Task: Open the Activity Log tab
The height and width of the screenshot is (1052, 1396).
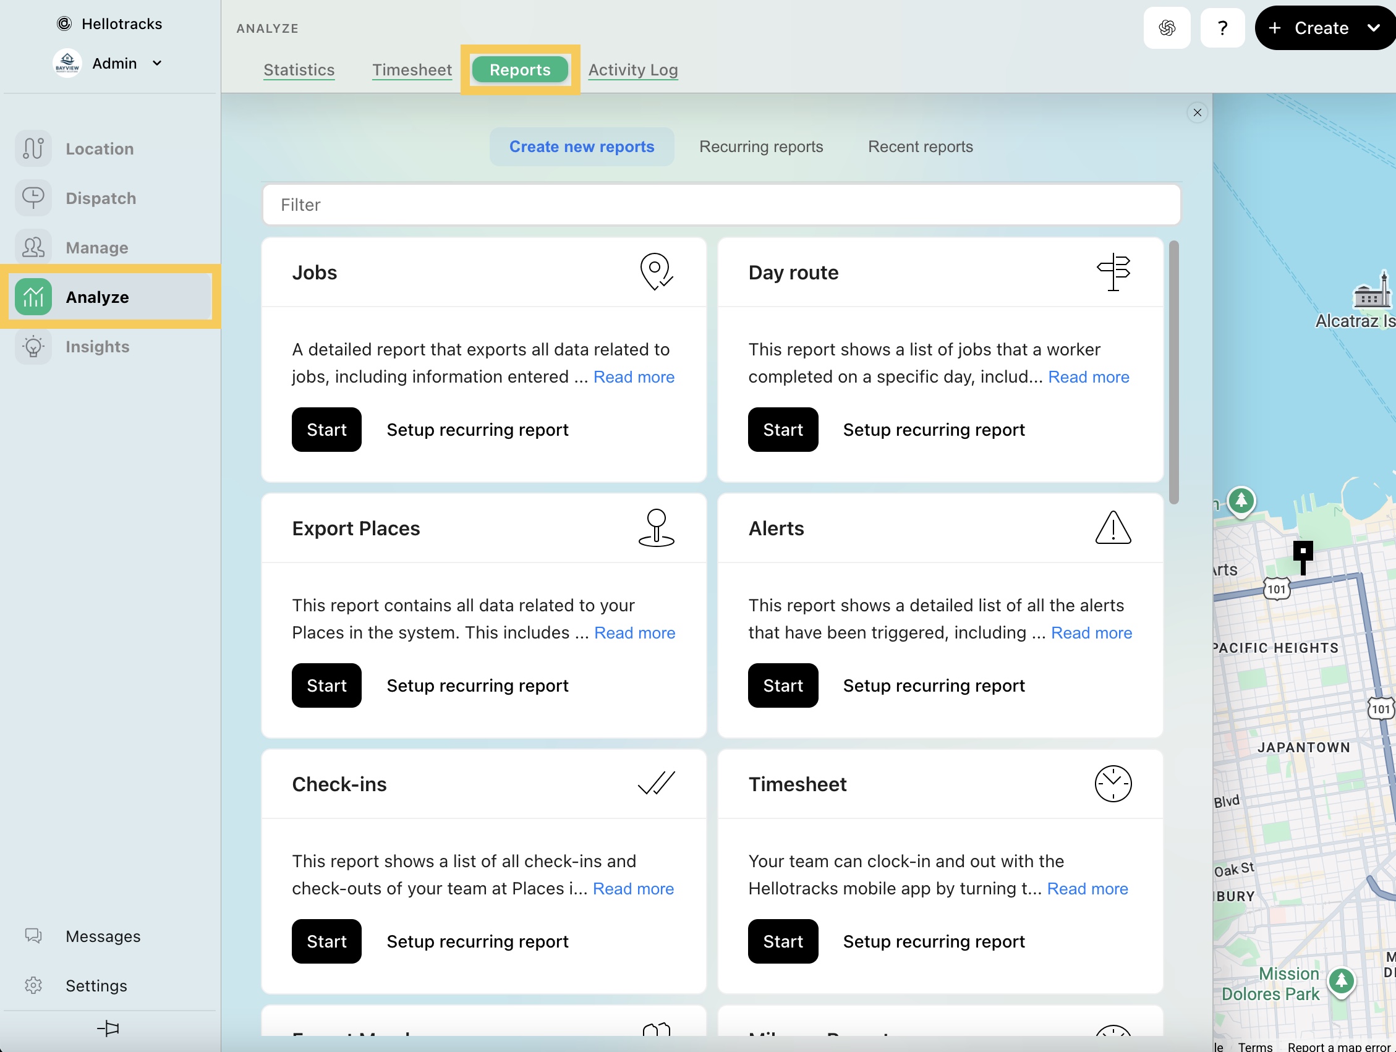Action: tap(632, 69)
